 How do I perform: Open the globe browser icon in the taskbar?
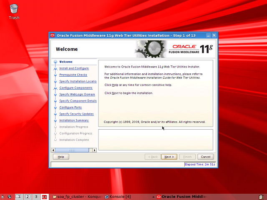point(9,197)
